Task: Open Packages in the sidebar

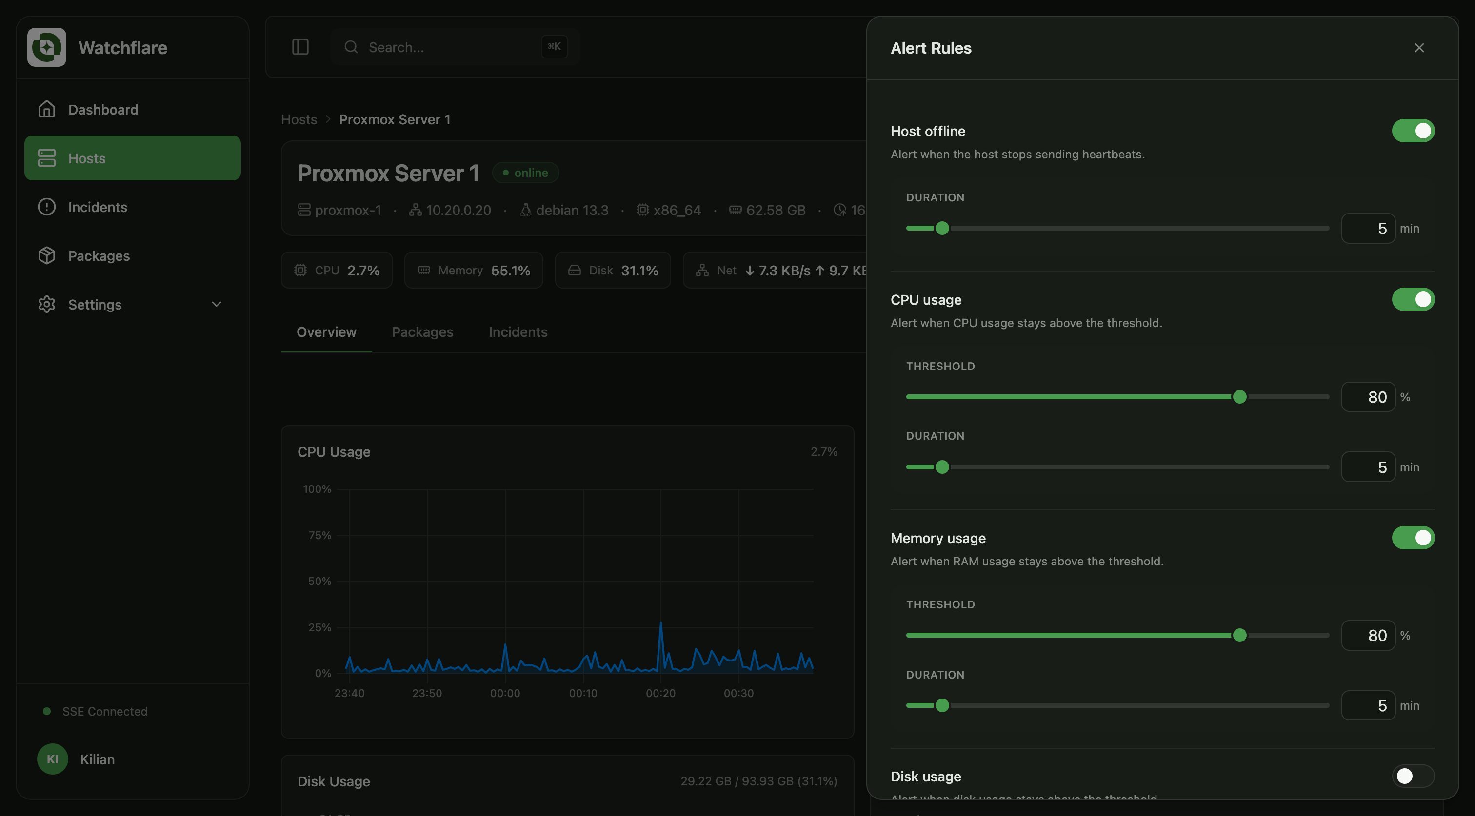Action: pyautogui.click(x=132, y=255)
